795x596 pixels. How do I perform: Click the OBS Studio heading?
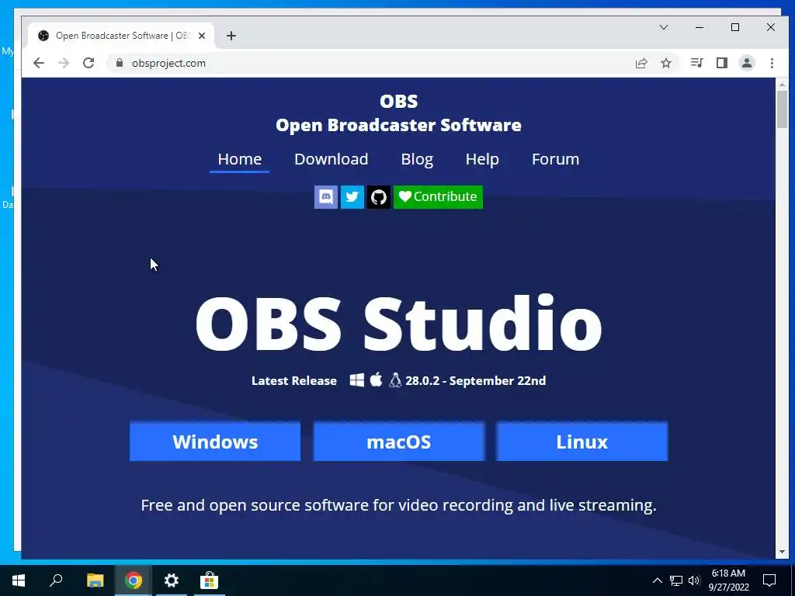tap(398, 324)
